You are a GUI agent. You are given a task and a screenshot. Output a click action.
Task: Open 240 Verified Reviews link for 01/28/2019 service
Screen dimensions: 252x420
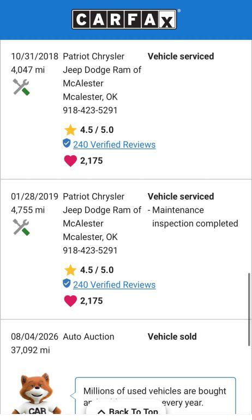(115, 285)
